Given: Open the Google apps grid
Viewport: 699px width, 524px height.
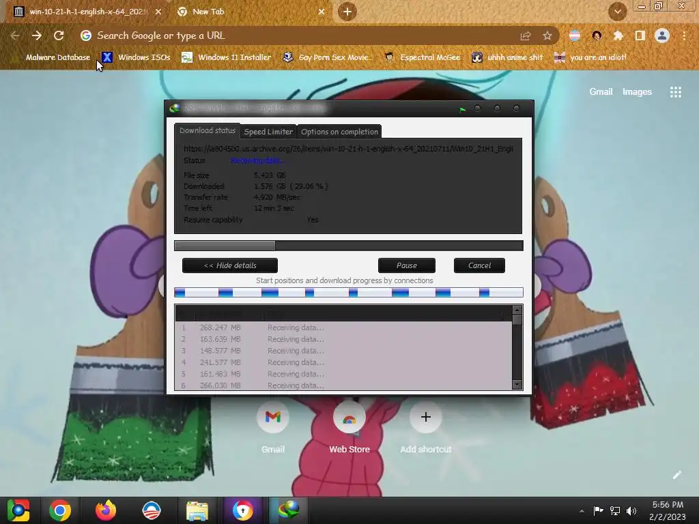Looking at the screenshot, I should click(x=675, y=92).
